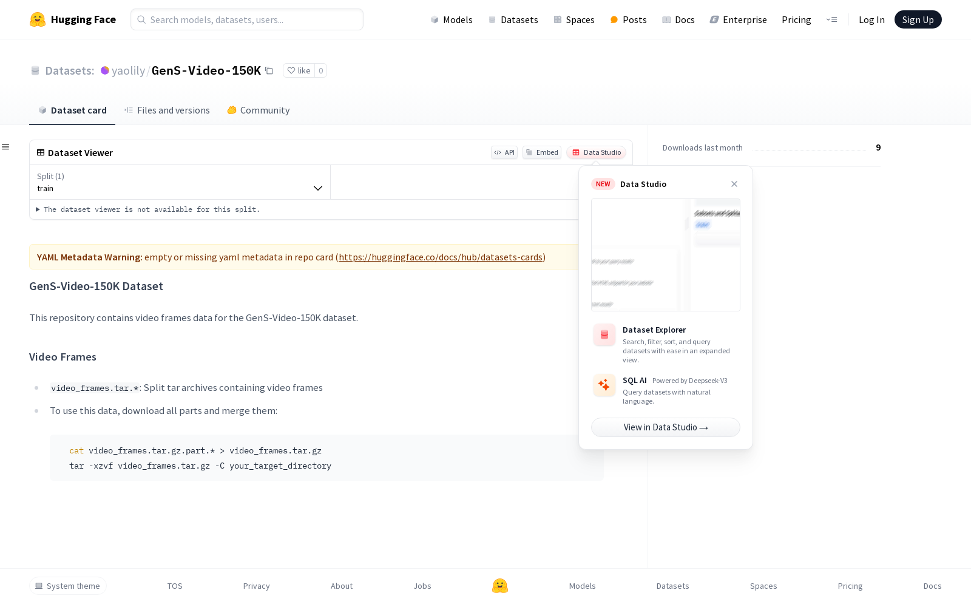Click the Hugging Face logo icon
The width and height of the screenshot is (971, 607).
coord(38,19)
